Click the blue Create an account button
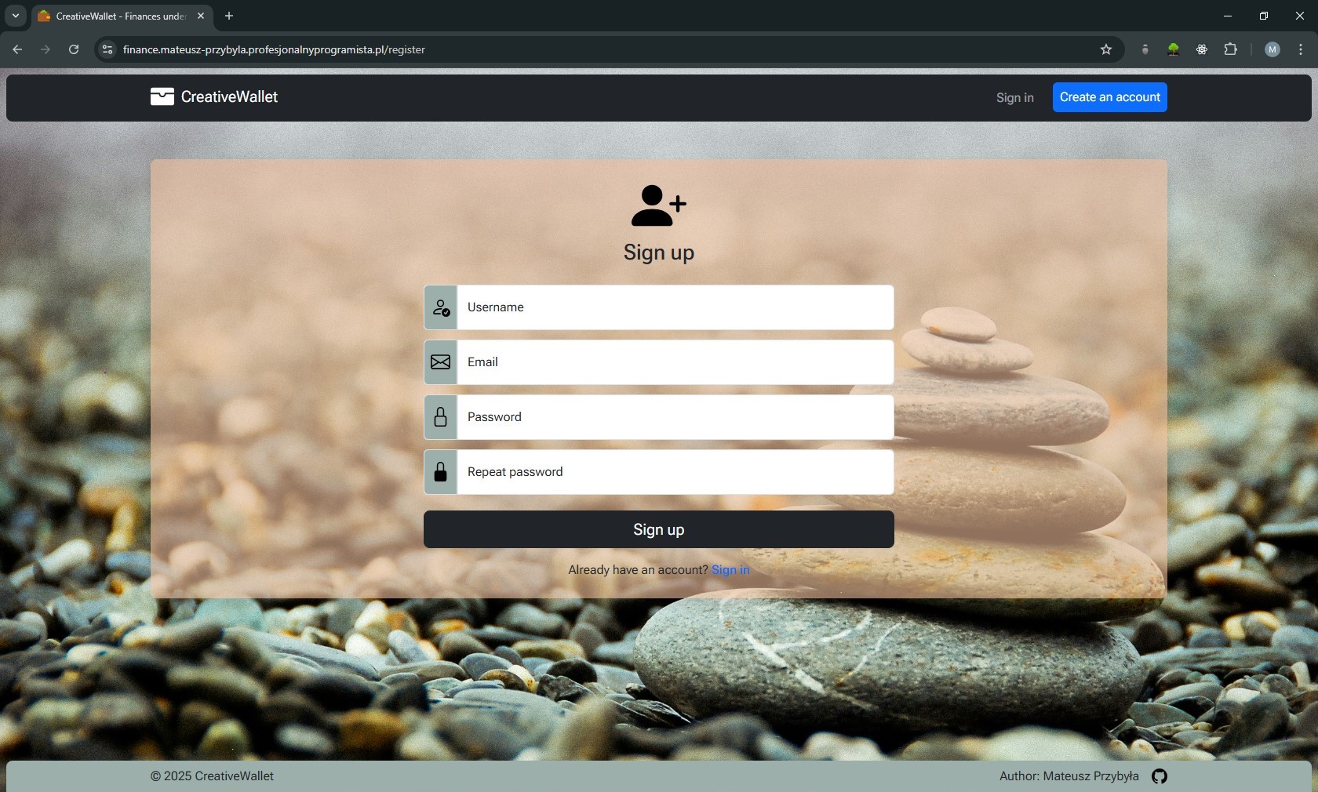 tap(1109, 97)
